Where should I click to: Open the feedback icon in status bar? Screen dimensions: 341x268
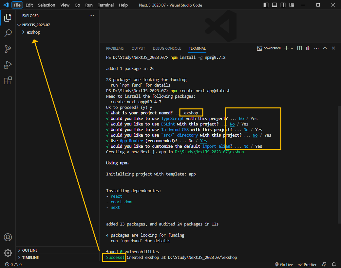tap(324, 264)
